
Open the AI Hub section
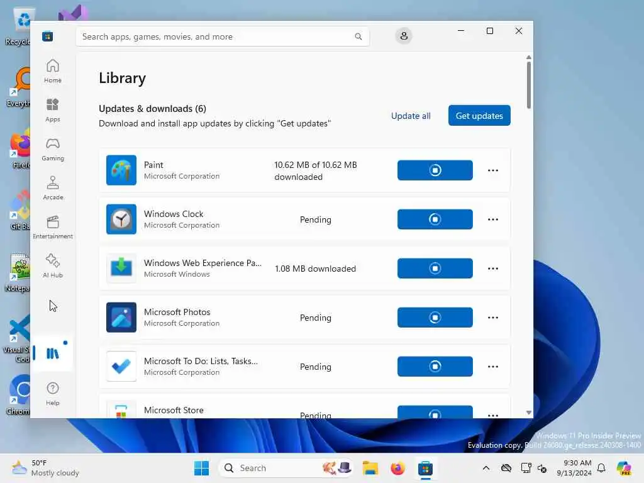[53, 266]
